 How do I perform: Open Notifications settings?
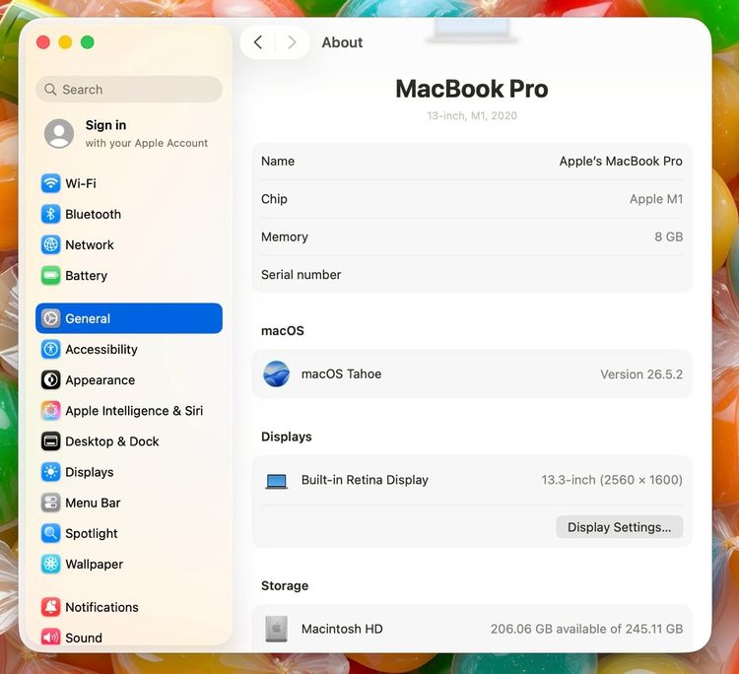[x=129, y=607]
